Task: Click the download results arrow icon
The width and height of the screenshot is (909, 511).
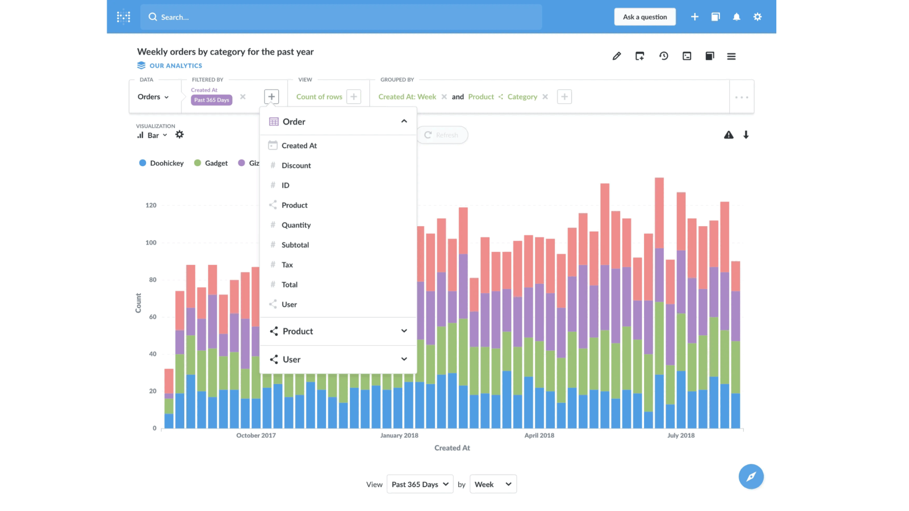Action: [x=746, y=135]
